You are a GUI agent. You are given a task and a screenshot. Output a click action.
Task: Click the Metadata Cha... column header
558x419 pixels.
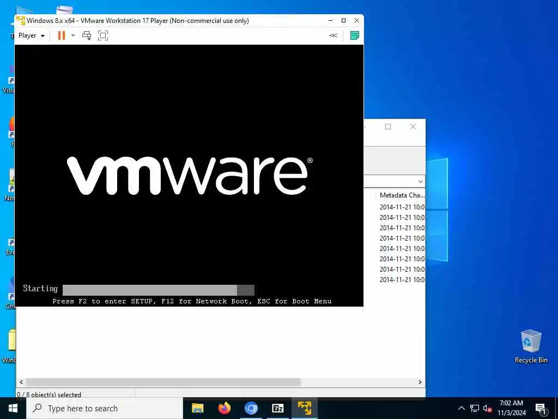[x=402, y=195]
